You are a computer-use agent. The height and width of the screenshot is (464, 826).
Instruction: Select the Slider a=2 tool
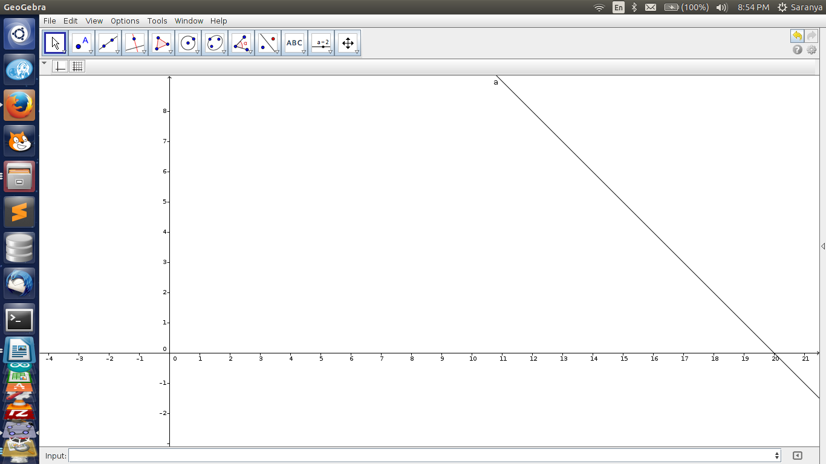coord(321,43)
